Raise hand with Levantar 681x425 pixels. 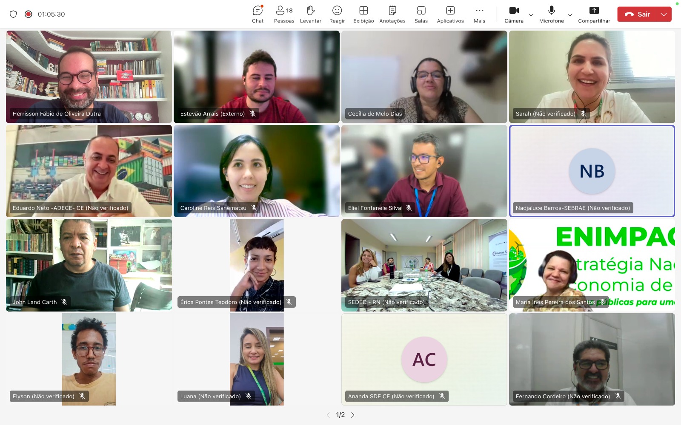point(310,14)
